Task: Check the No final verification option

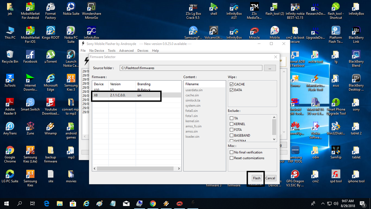Action: (232, 152)
